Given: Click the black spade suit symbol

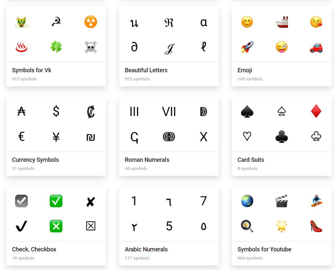Looking at the screenshot, I should [247, 111].
